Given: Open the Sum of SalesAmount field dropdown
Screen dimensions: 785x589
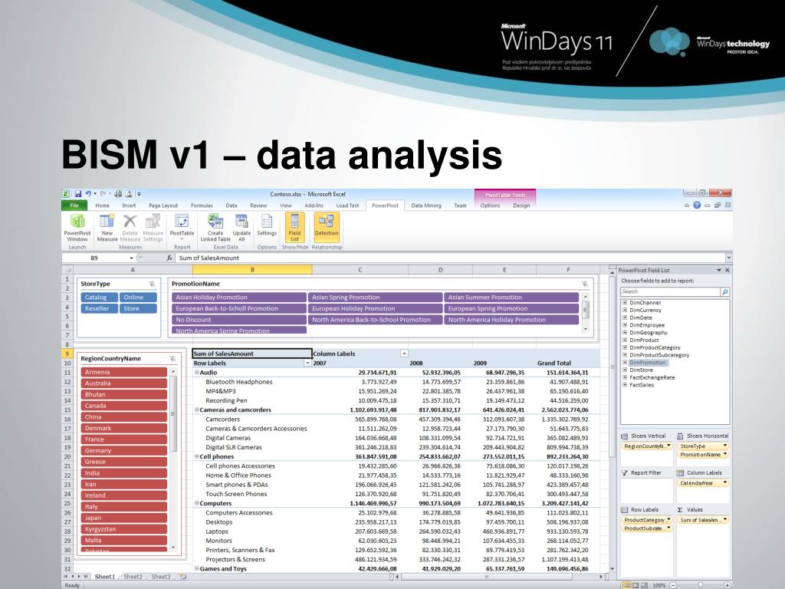Looking at the screenshot, I should pos(725,520).
